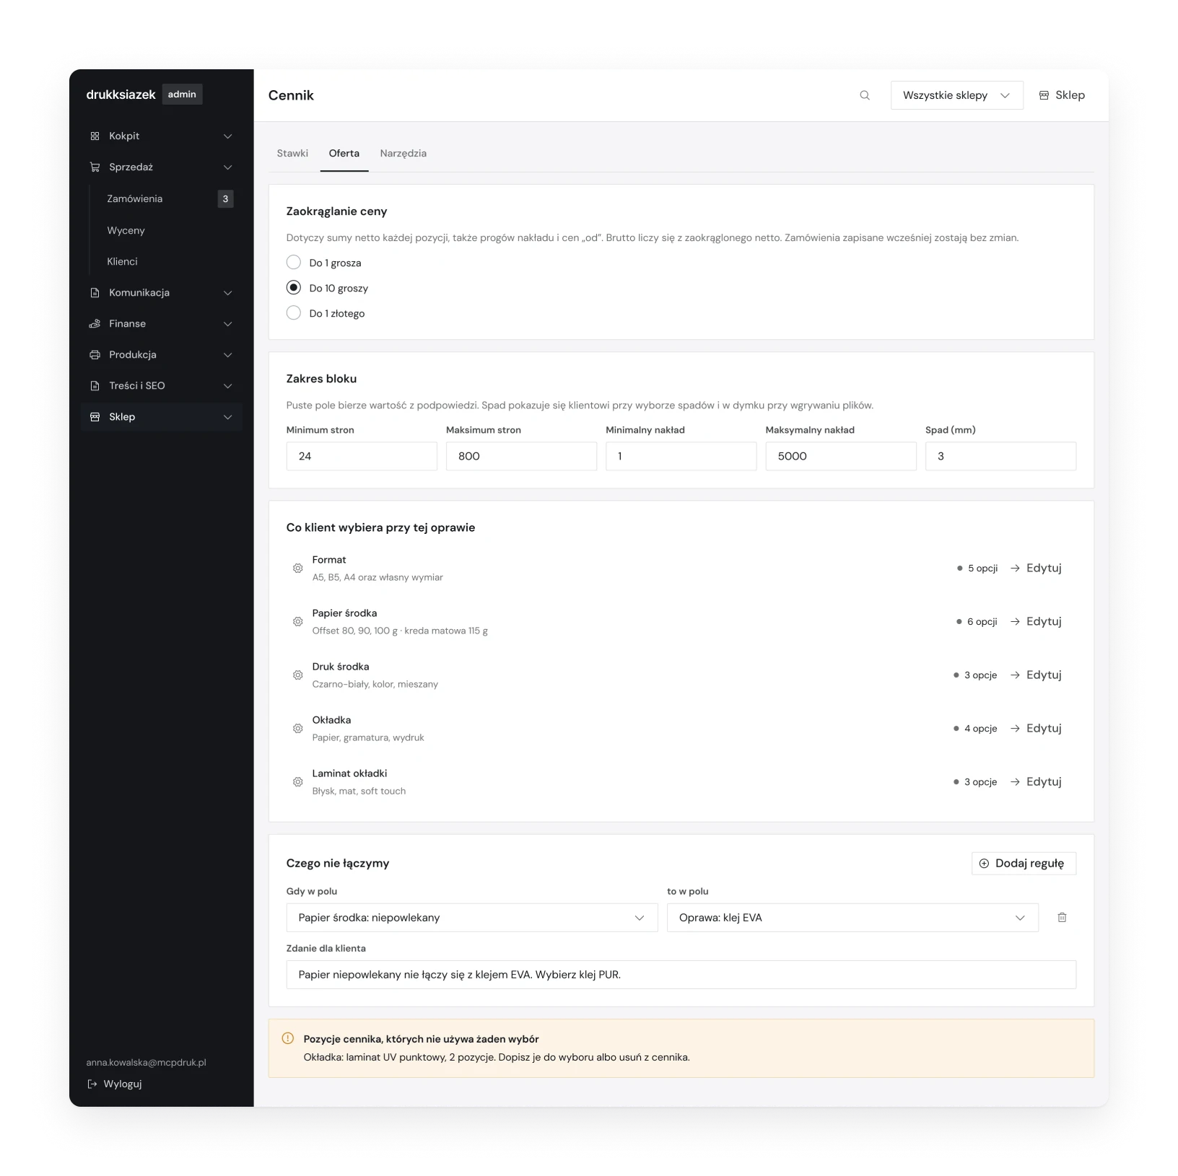This screenshot has width=1178, height=1176.
Task: Click the gear icon beside Laminat okładki
Action: tap(297, 781)
